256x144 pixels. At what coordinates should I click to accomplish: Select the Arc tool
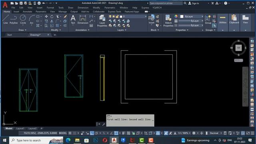[x=32, y=20]
